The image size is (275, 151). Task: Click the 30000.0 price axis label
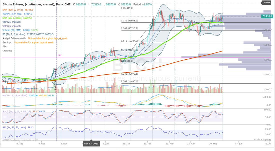click(268, 74)
